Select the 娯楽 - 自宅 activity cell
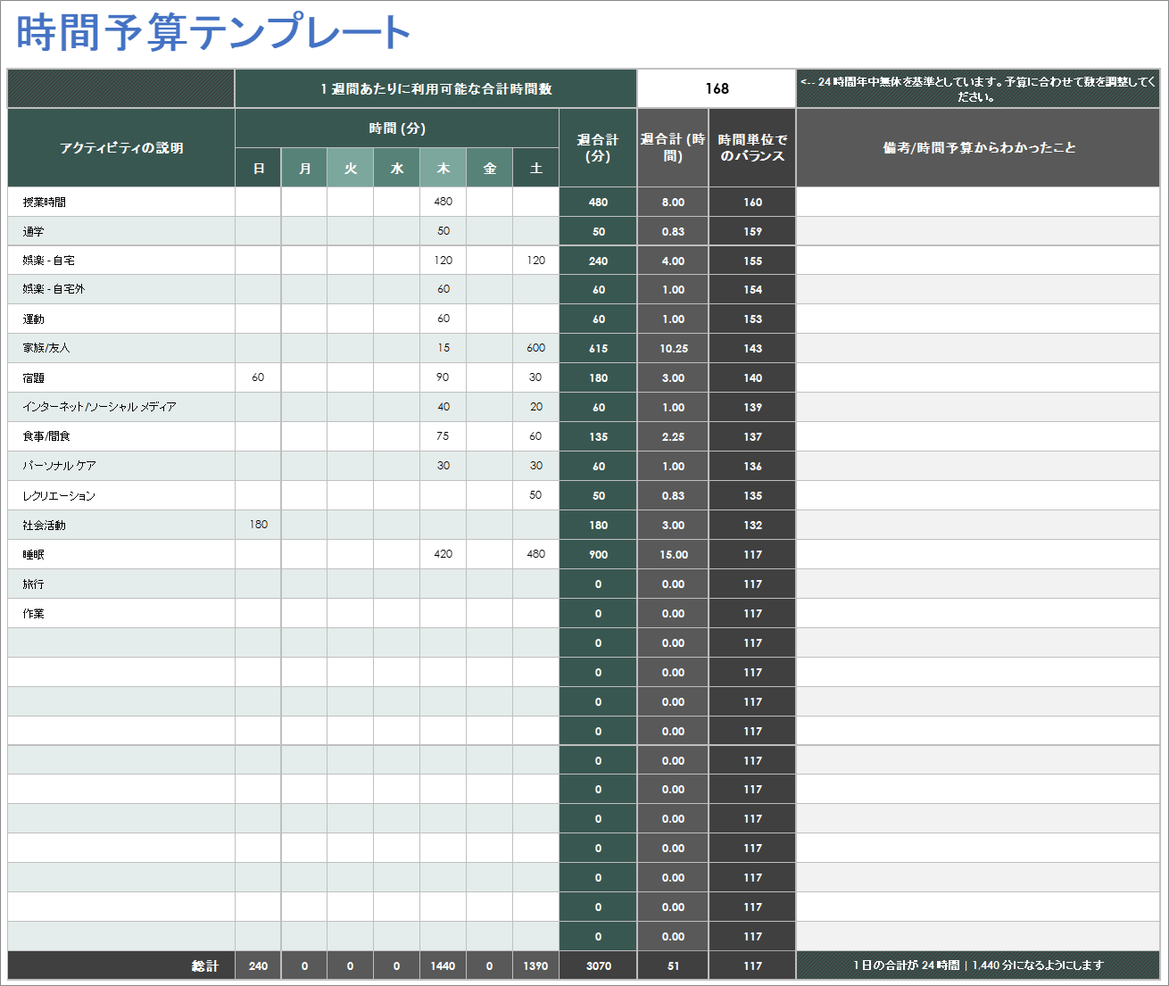 [121, 261]
